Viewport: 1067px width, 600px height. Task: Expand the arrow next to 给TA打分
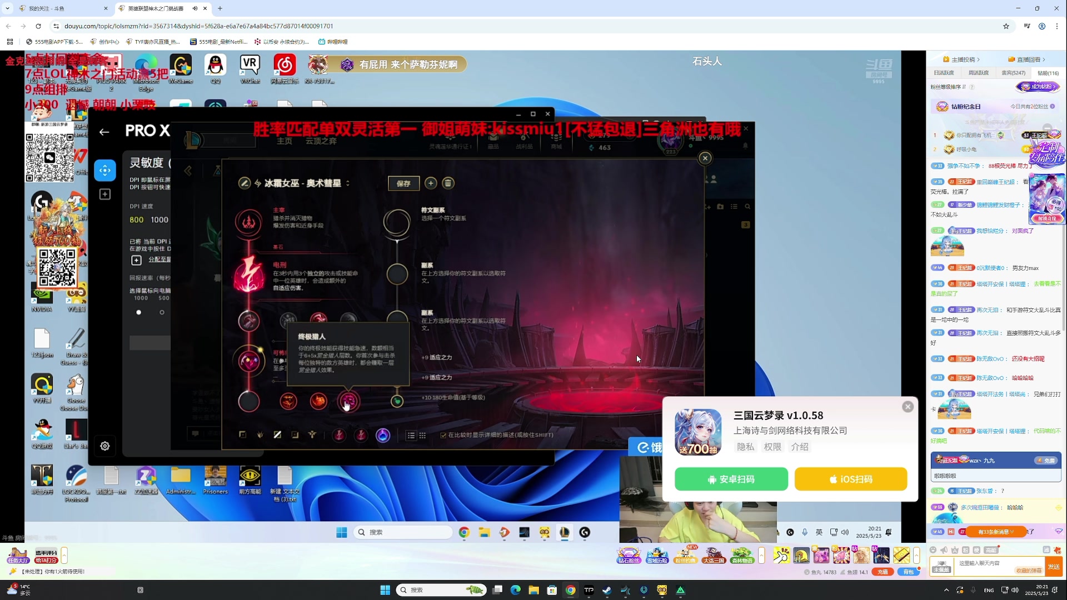point(64,555)
